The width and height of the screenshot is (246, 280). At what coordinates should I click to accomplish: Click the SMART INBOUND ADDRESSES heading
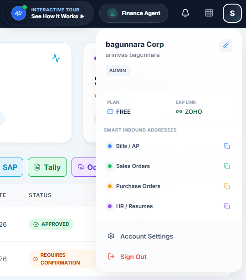coord(140,130)
